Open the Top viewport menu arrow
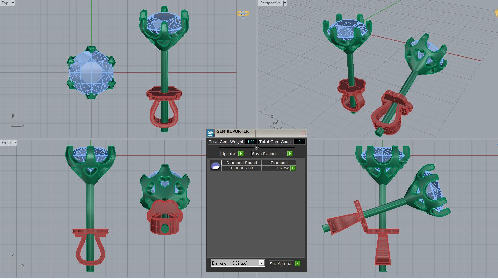Screen dimensions: 498x279 tap(13, 3)
